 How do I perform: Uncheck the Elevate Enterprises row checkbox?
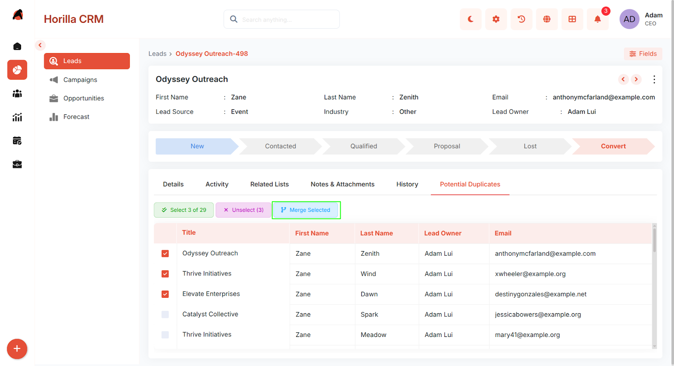coord(165,294)
